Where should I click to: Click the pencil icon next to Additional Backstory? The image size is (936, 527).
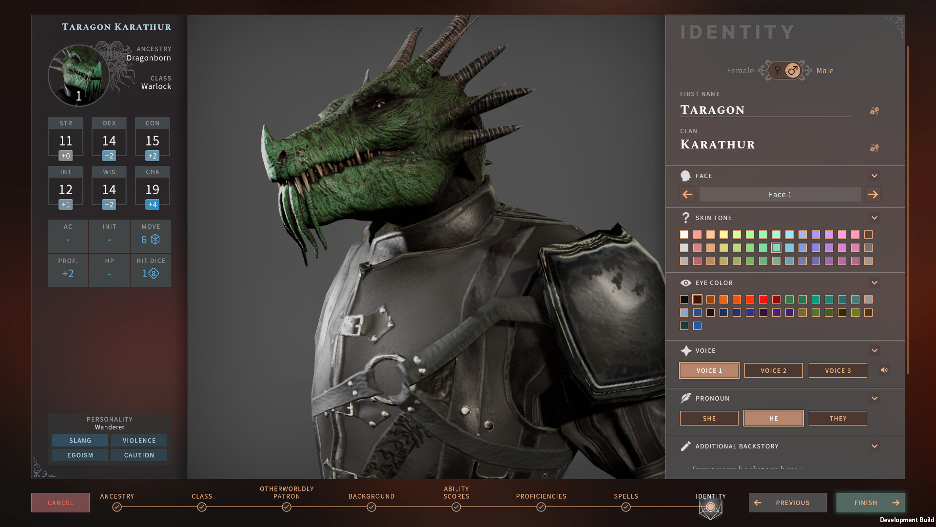(x=686, y=446)
